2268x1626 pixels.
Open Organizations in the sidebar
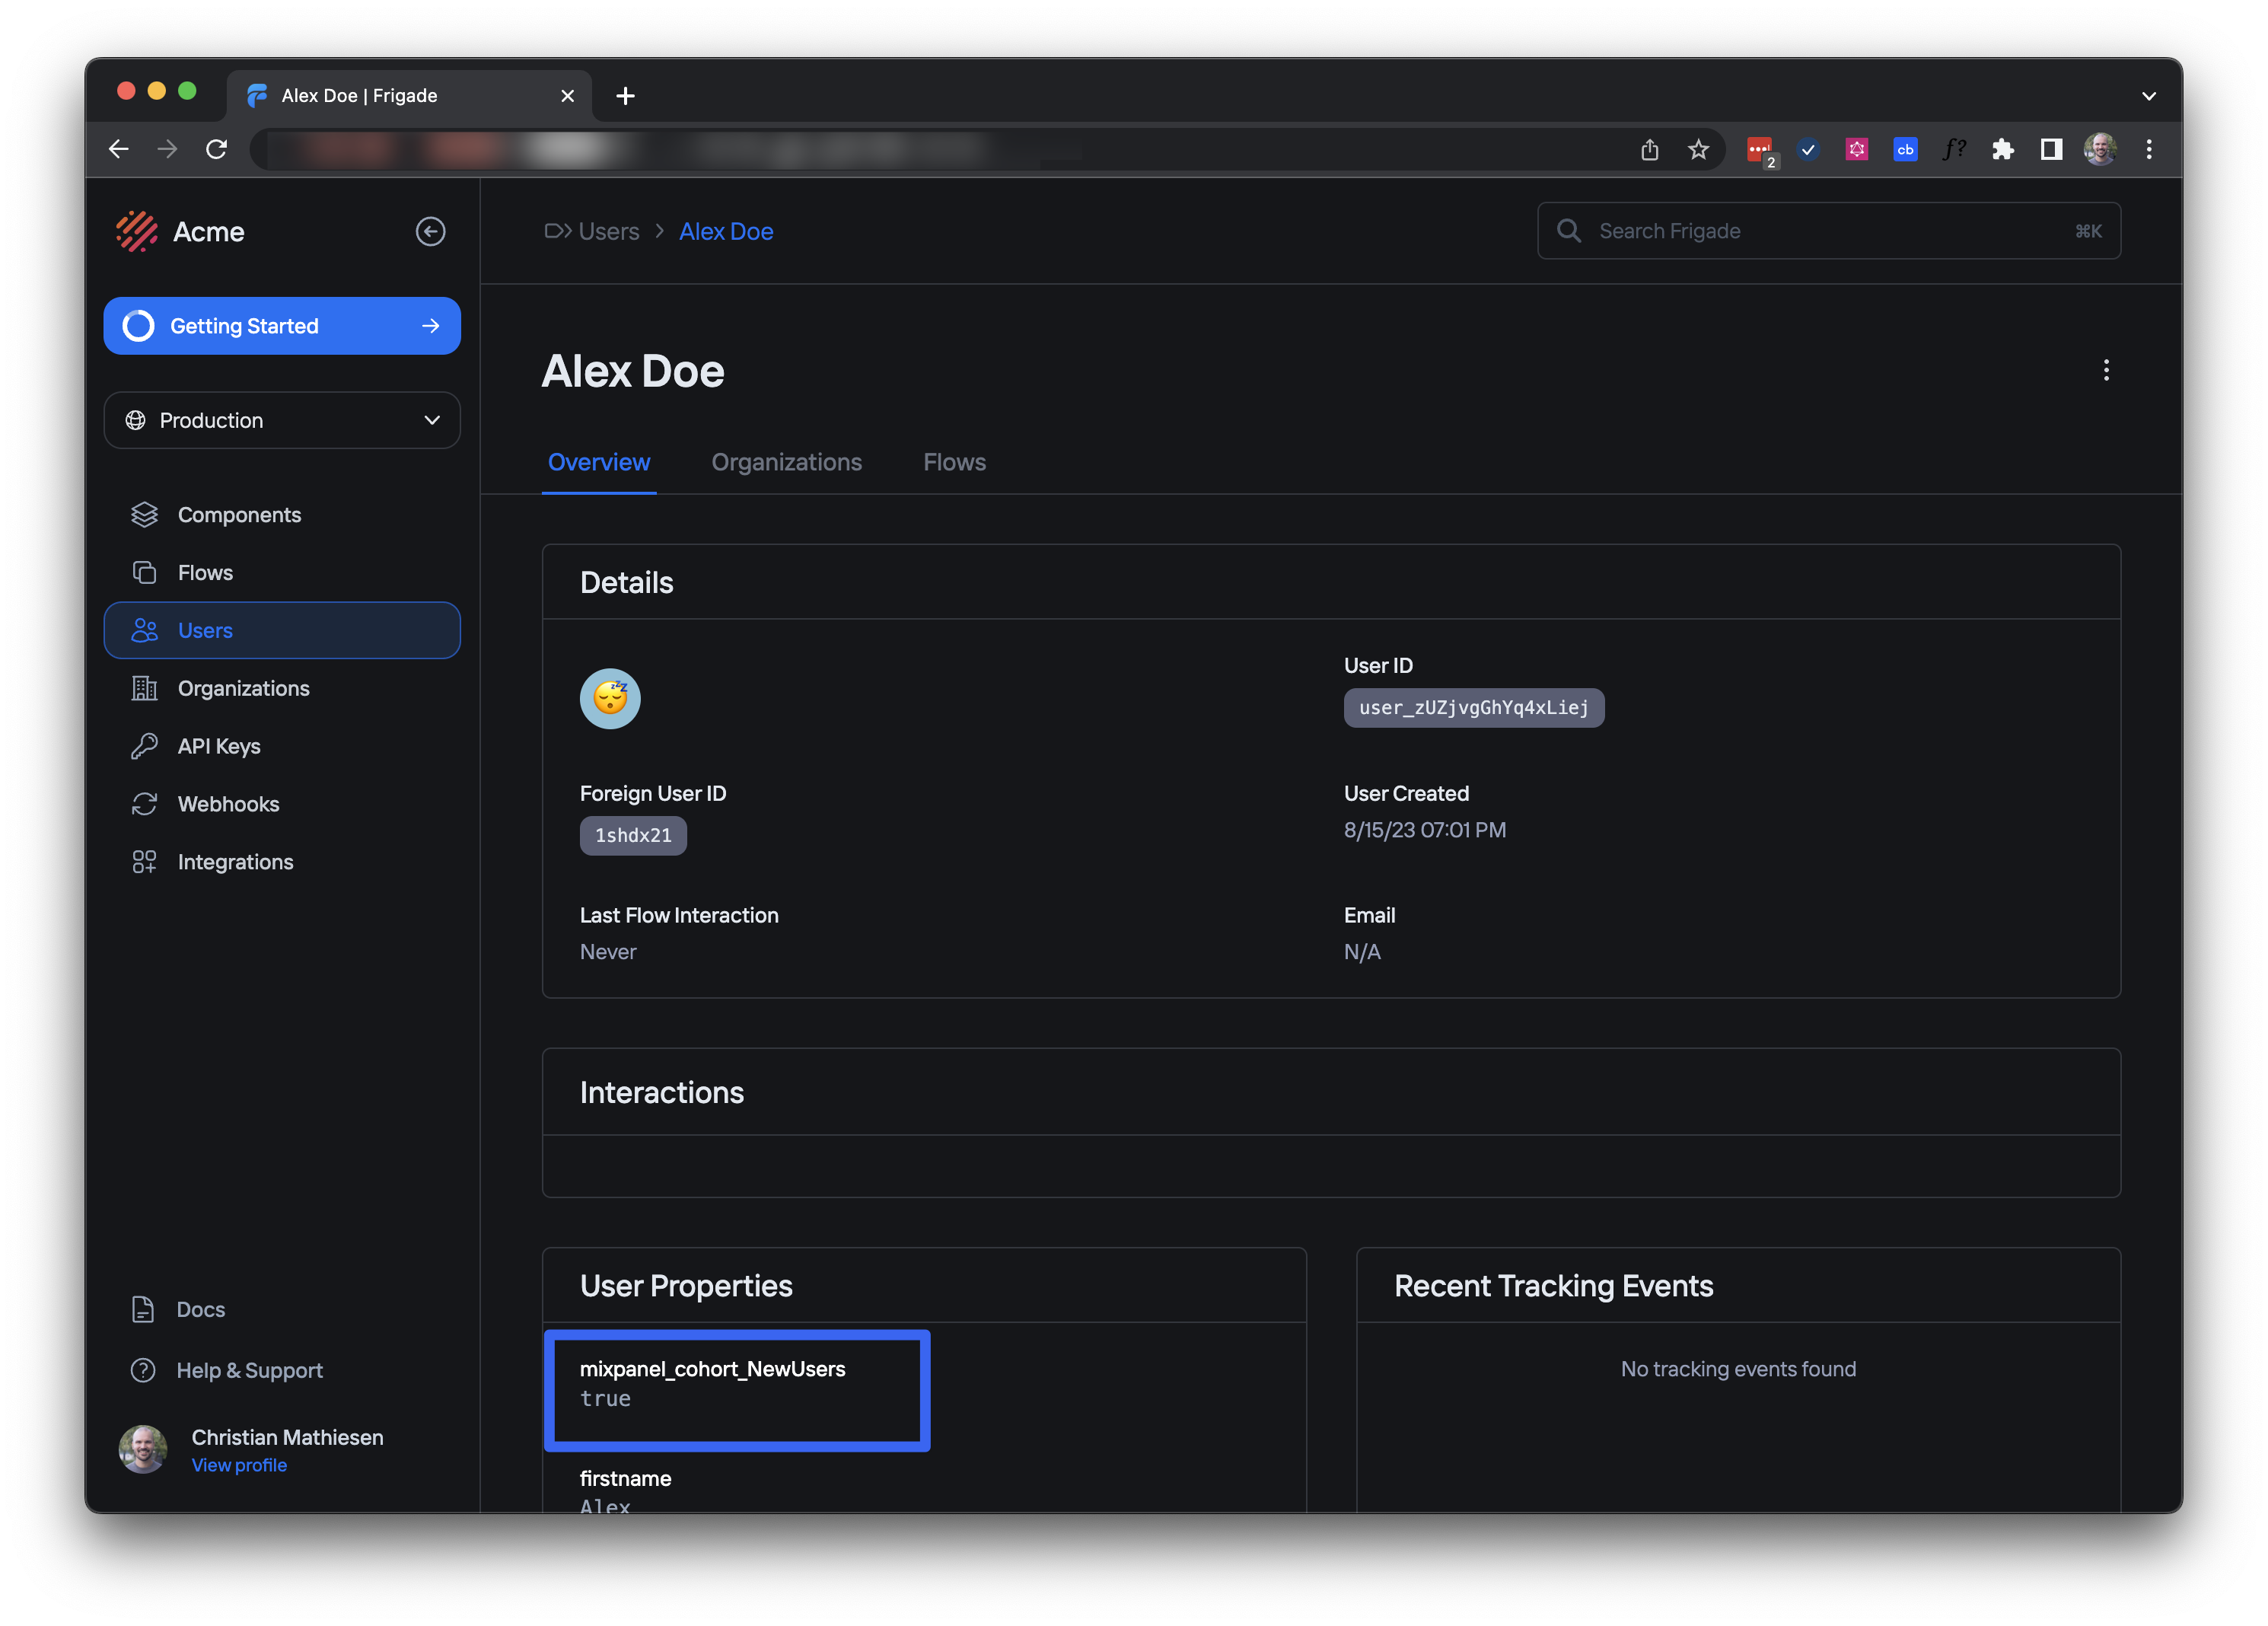pyautogui.click(x=243, y=688)
